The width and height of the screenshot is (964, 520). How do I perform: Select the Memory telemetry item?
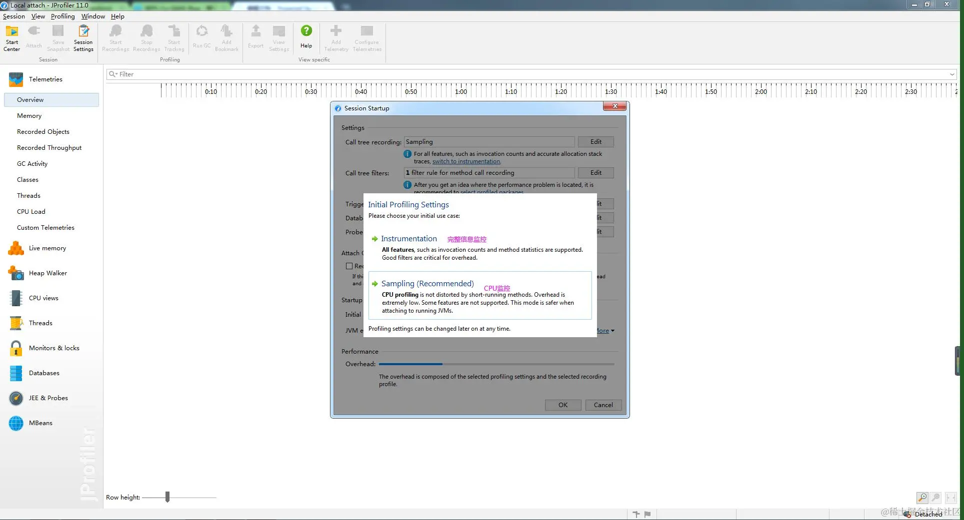29,115
